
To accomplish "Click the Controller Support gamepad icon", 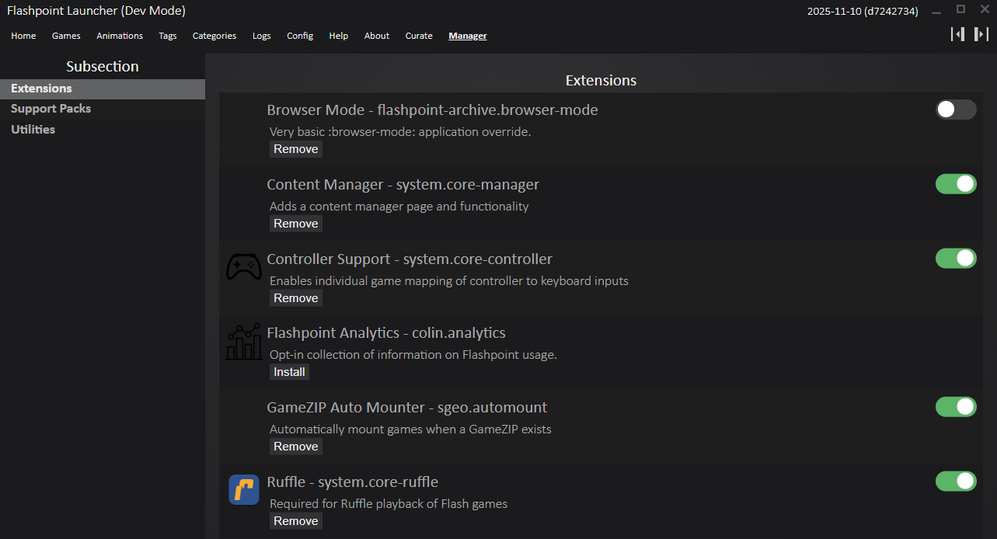I will (x=243, y=267).
